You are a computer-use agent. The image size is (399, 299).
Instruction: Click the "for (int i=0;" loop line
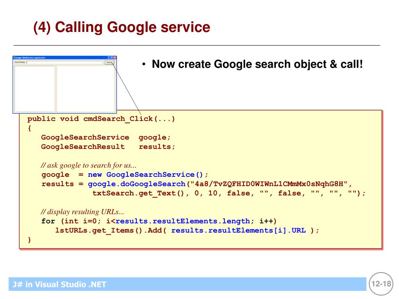coord(159,221)
